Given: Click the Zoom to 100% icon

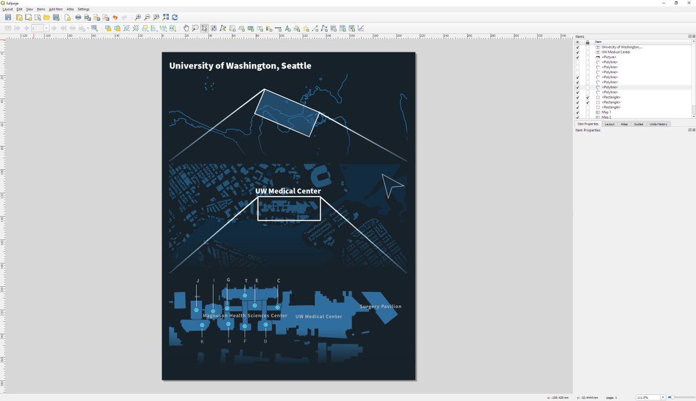Looking at the screenshot, I should click(x=157, y=17).
